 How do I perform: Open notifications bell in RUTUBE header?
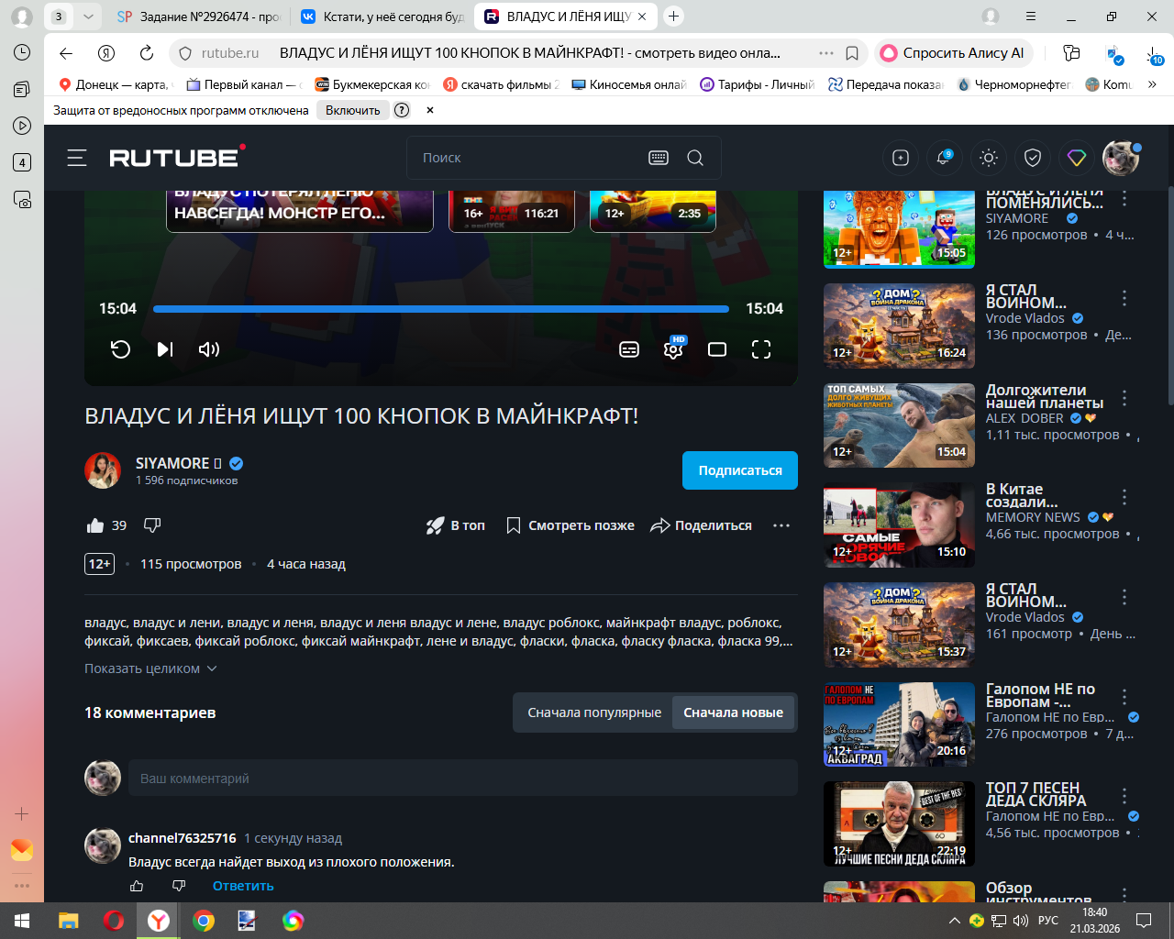pyautogui.click(x=944, y=158)
